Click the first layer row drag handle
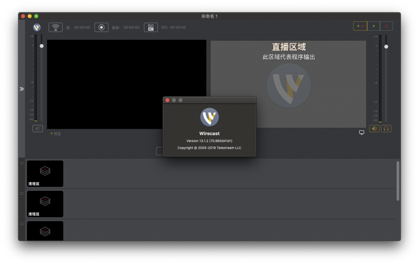Screen dimensions: 419x265 coord(22,163)
